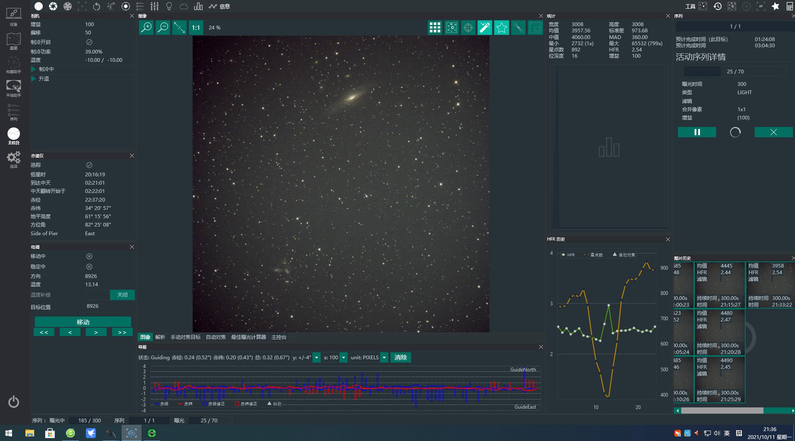Click the 25 / 70 exposure progress bar
Viewport: 795px width, 441px height.
tap(735, 72)
